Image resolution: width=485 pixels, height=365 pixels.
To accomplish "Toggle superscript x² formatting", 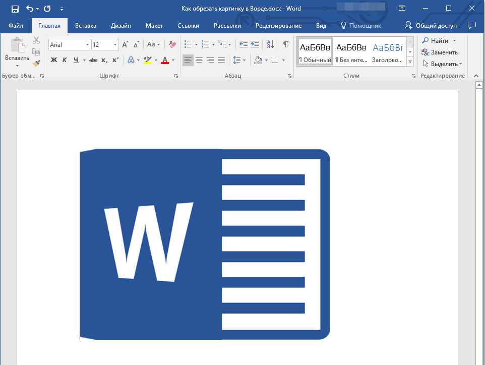I will click(115, 60).
